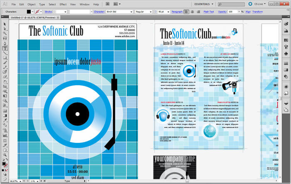Open the Brushes panel icon
Image resolution: width=291 pixels, height=184 pixels.
tap(286, 47)
